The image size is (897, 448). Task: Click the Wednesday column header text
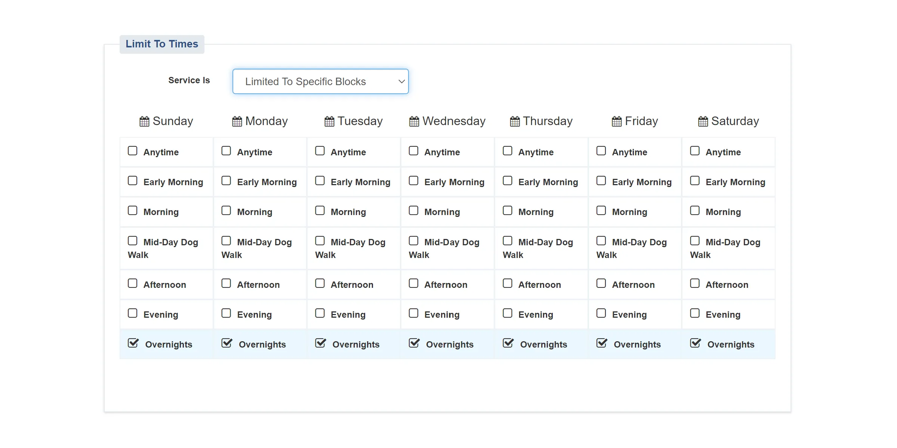pos(454,121)
